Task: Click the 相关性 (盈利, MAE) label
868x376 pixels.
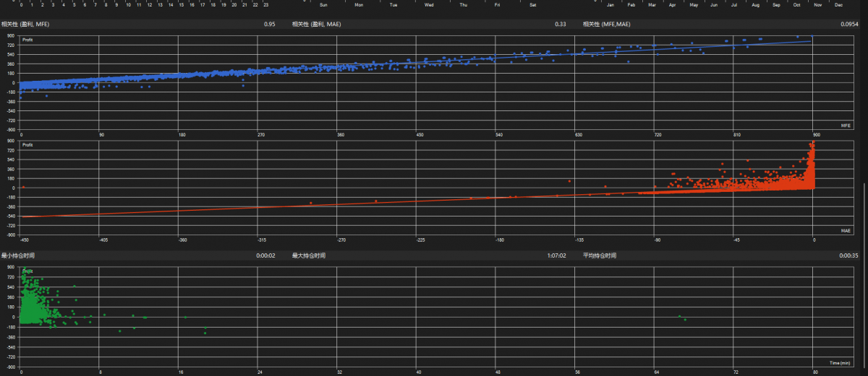Action: [317, 25]
